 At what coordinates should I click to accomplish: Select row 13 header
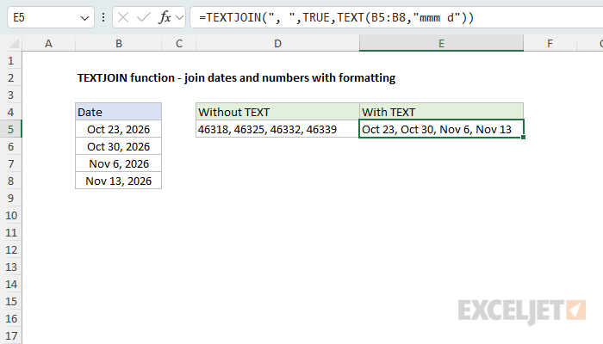point(10,267)
